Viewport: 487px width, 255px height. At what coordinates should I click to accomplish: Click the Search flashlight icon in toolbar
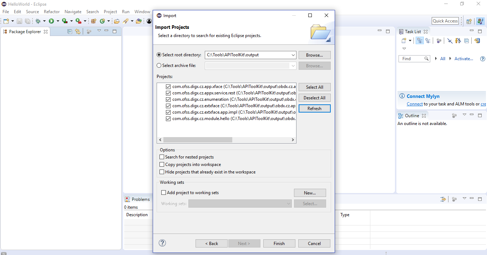click(x=126, y=21)
